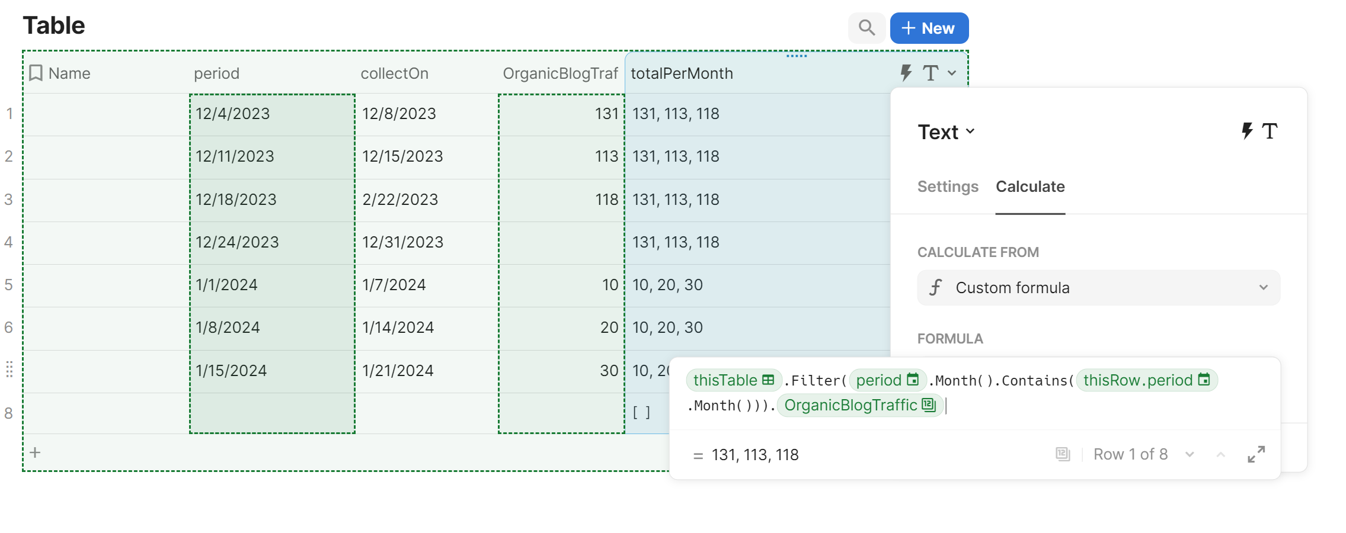This screenshot has width=1346, height=533.
Task: Click the search magnifier icon
Action: pos(867,28)
